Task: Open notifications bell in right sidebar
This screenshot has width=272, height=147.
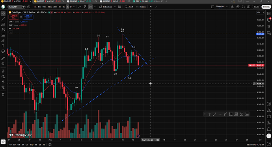Action: (269, 129)
